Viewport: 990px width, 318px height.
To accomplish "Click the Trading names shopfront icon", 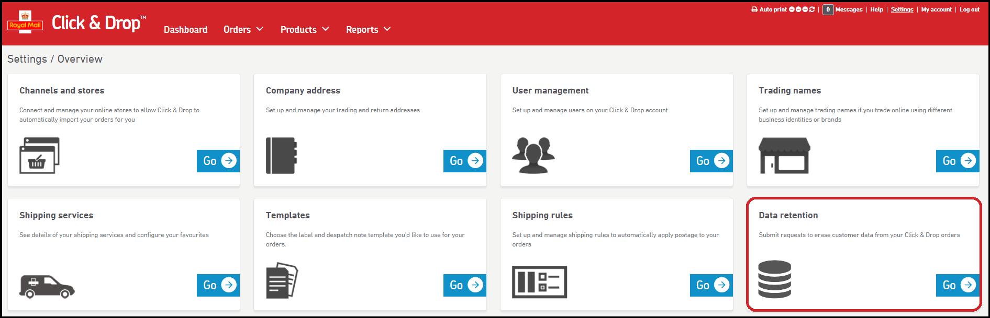I will click(784, 155).
